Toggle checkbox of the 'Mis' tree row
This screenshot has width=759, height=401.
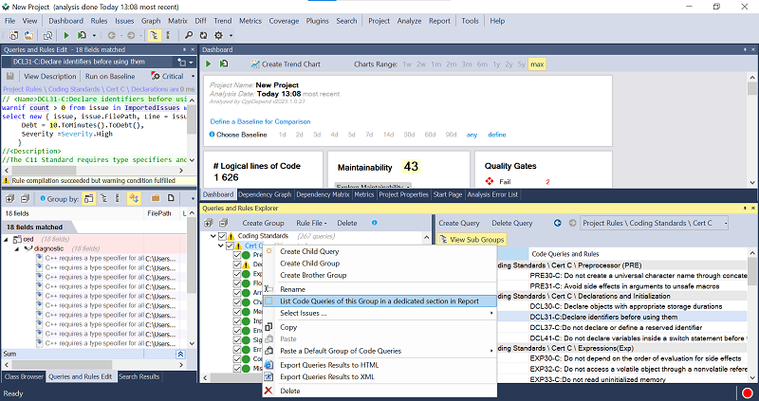coord(237,369)
